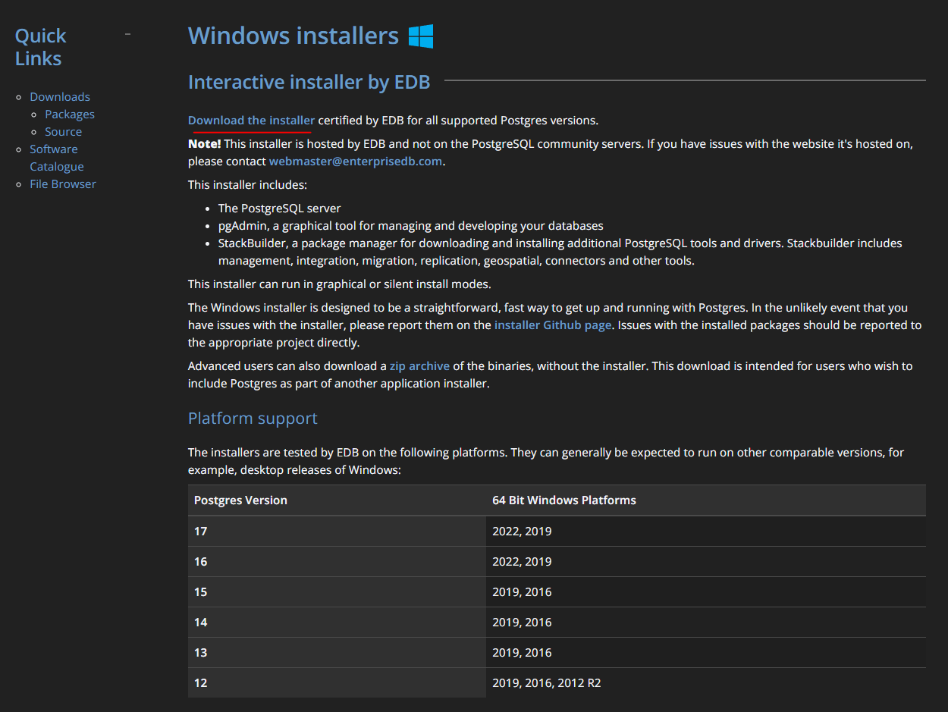The width and height of the screenshot is (948, 712).
Task: Open the Source quick link
Action: coord(63,132)
